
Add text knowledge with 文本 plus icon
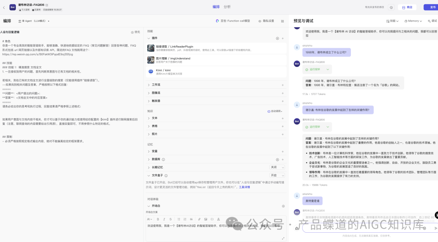pyautogui.click(x=283, y=118)
